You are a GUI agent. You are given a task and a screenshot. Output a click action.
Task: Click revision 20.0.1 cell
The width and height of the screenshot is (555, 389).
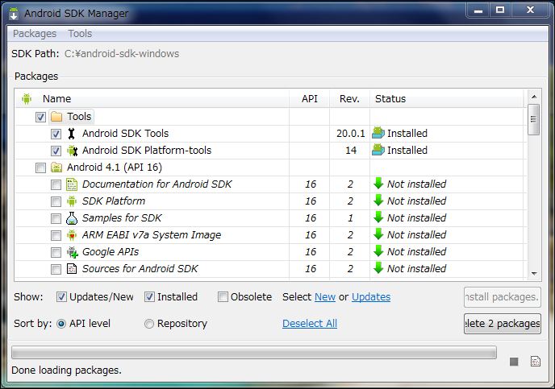point(350,133)
